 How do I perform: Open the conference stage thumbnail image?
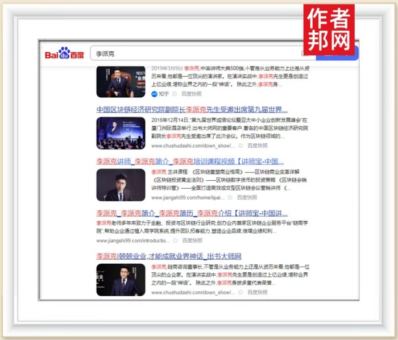pyautogui.click(x=121, y=133)
